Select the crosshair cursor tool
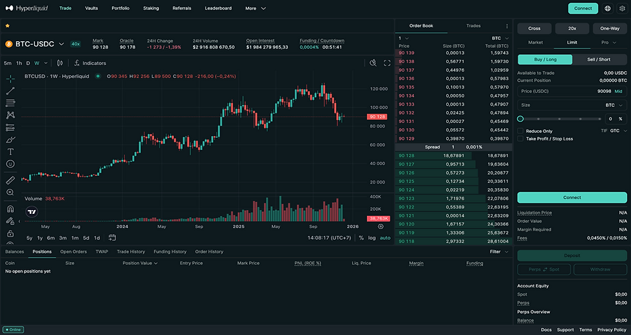 coord(10,79)
